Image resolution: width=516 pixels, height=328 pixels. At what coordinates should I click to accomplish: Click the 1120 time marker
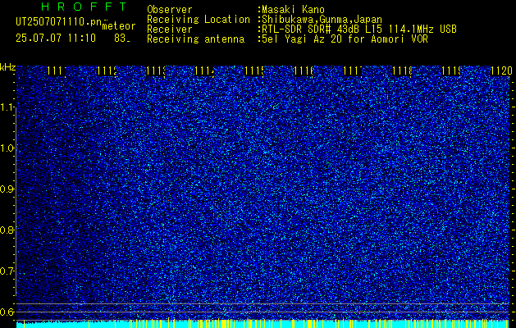click(x=501, y=71)
